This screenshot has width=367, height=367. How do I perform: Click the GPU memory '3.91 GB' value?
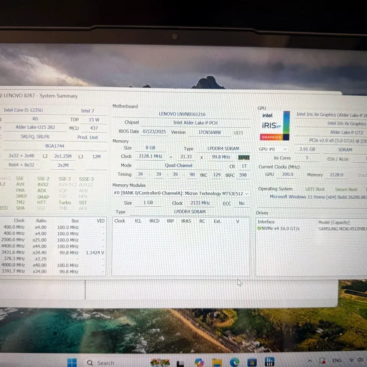[307, 149]
